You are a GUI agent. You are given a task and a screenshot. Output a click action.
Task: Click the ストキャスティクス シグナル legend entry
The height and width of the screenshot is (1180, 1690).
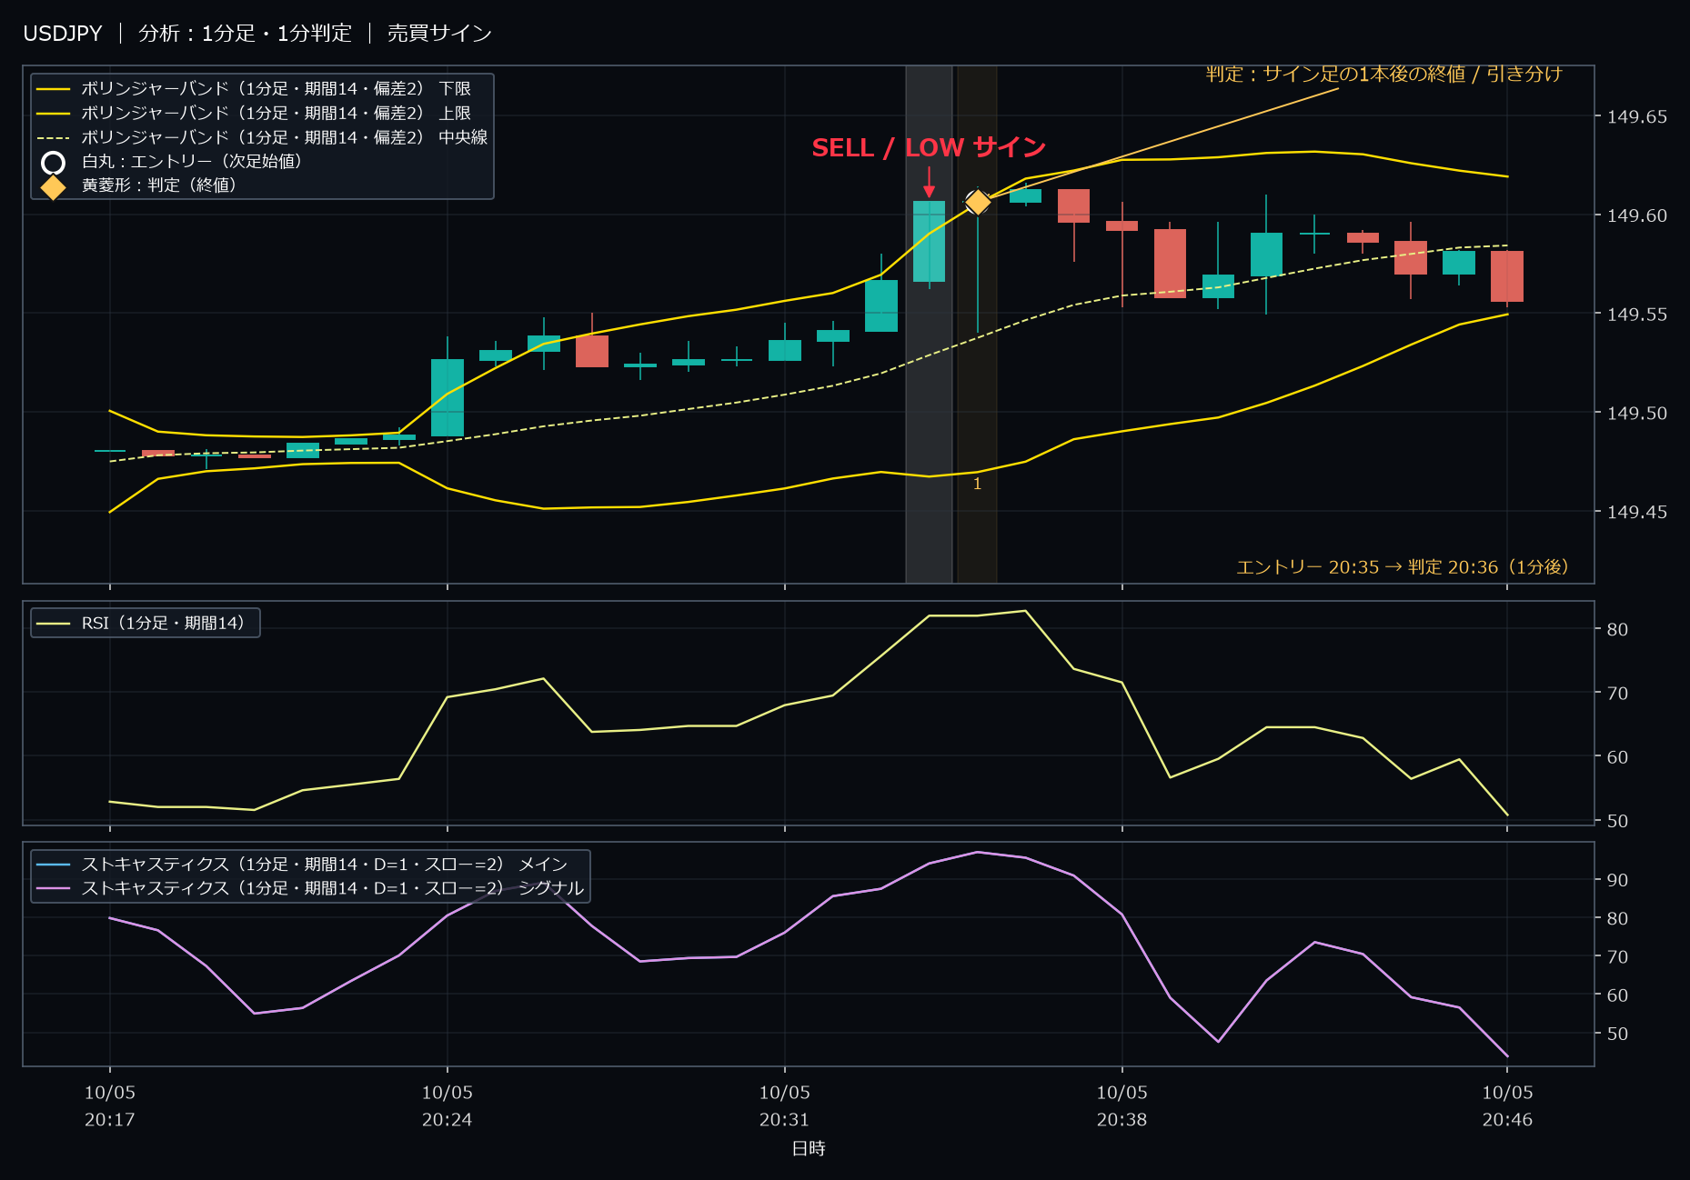(x=310, y=887)
